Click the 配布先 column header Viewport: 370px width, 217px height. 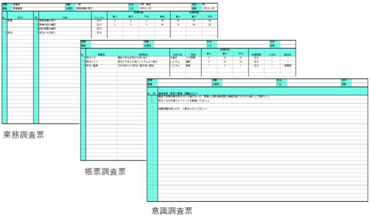[x=287, y=54]
